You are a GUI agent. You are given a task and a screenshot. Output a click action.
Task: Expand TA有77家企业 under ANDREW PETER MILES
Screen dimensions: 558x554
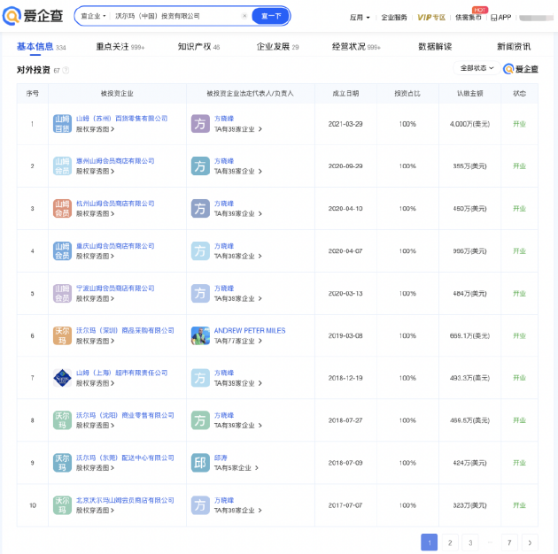tap(237, 341)
